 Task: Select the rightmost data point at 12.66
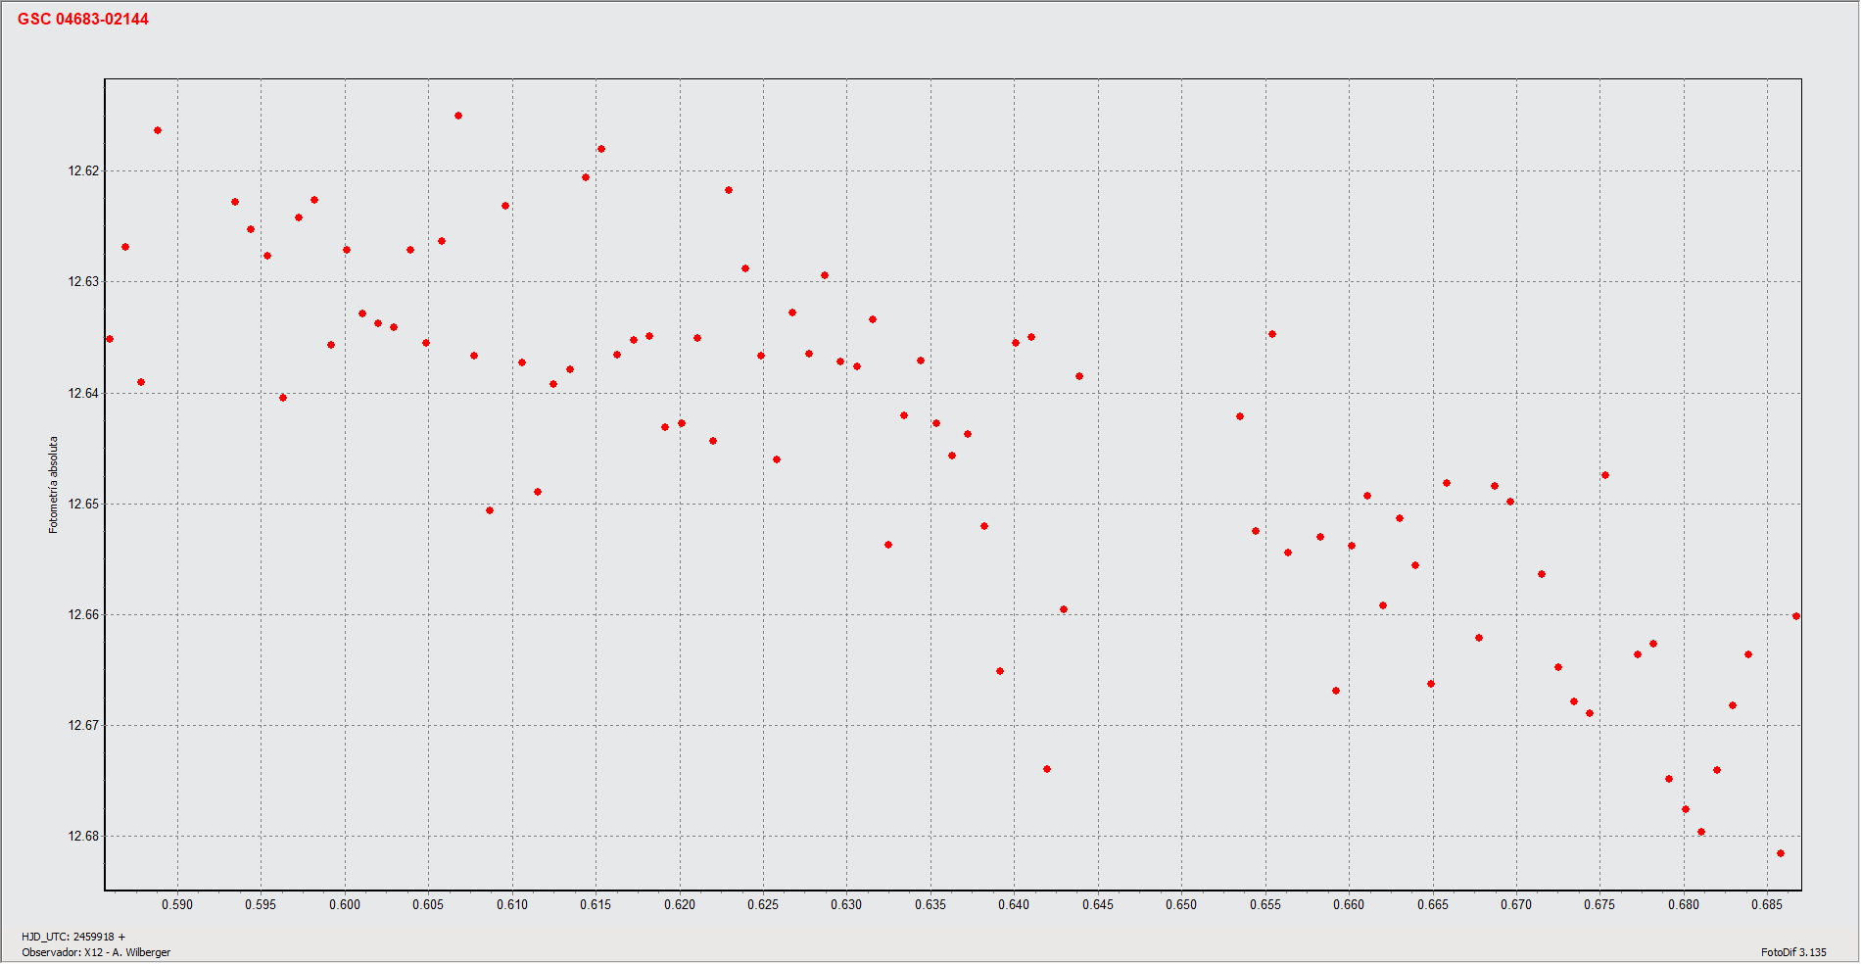coord(1796,616)
